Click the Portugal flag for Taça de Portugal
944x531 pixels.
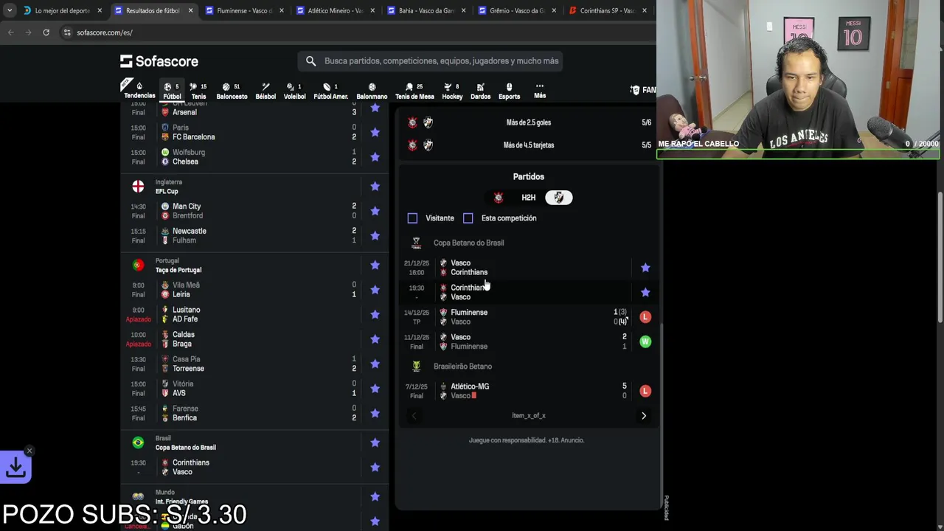tap(138, 265)
